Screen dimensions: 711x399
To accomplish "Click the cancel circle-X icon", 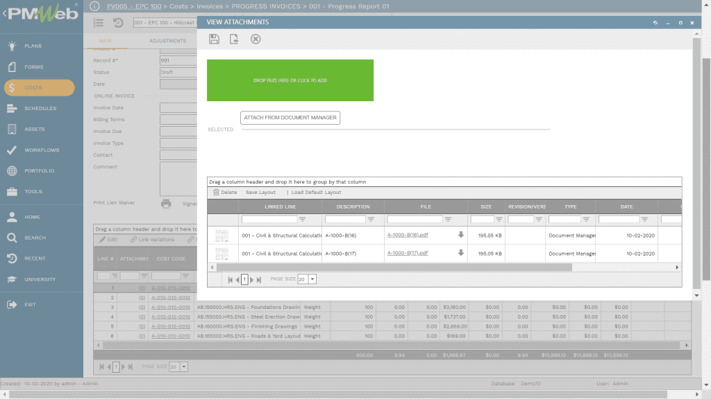I will (256, 39).
